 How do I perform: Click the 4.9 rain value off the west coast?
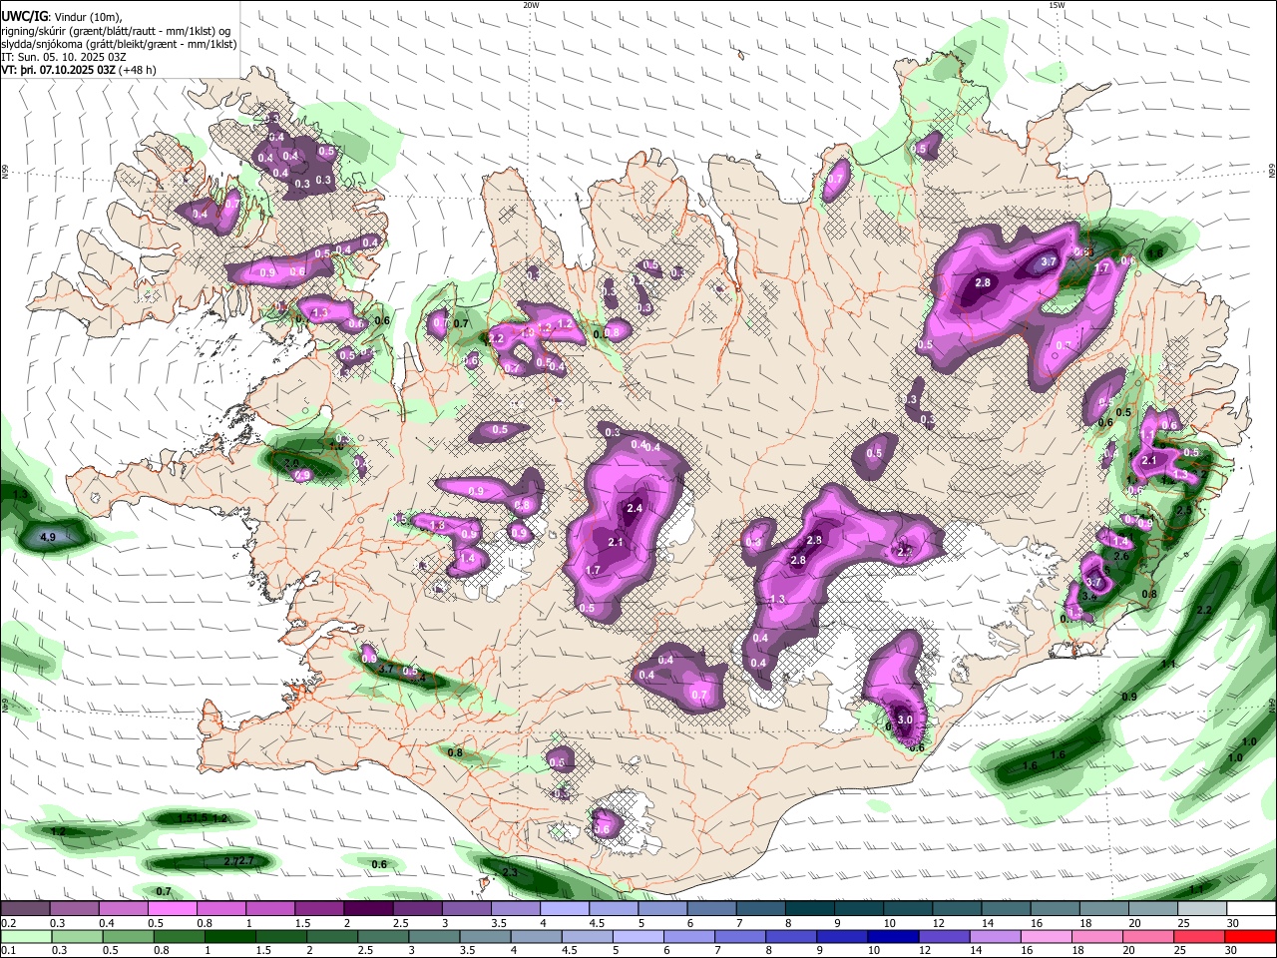(48, 538)
